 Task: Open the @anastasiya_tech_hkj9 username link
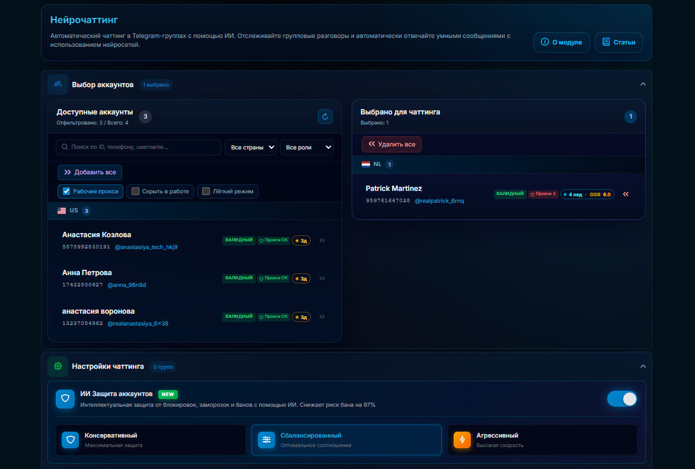[x=146, y=247]
